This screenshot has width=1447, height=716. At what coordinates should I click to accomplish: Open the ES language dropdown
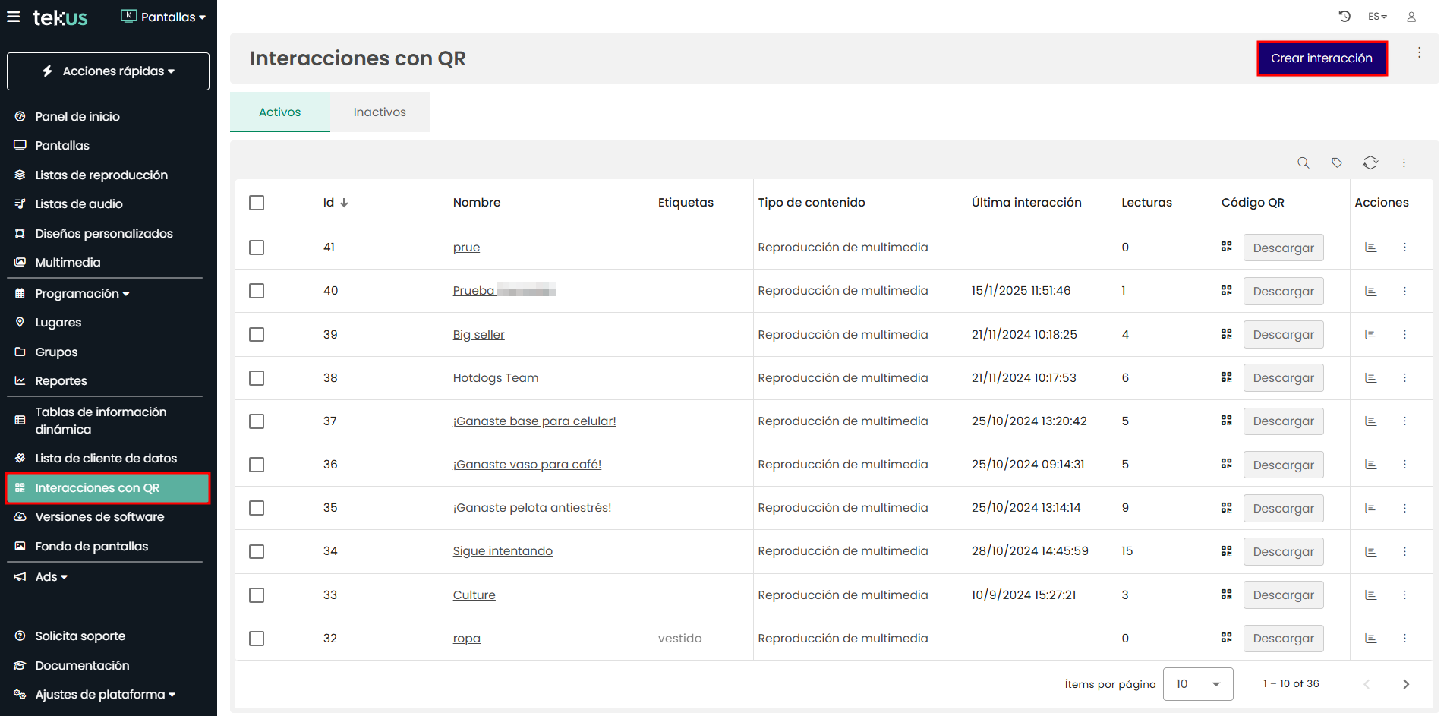pyautogui.click(x=1377, y=17)
